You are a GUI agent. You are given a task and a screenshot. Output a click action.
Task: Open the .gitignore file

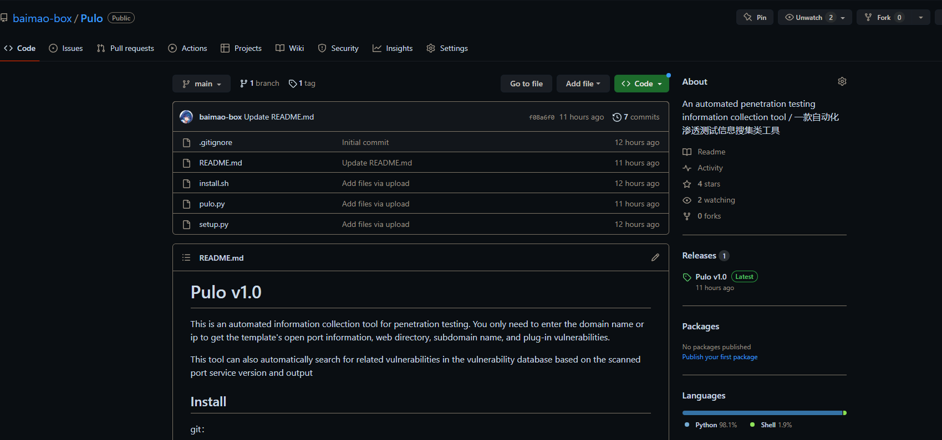pos(216,142)
